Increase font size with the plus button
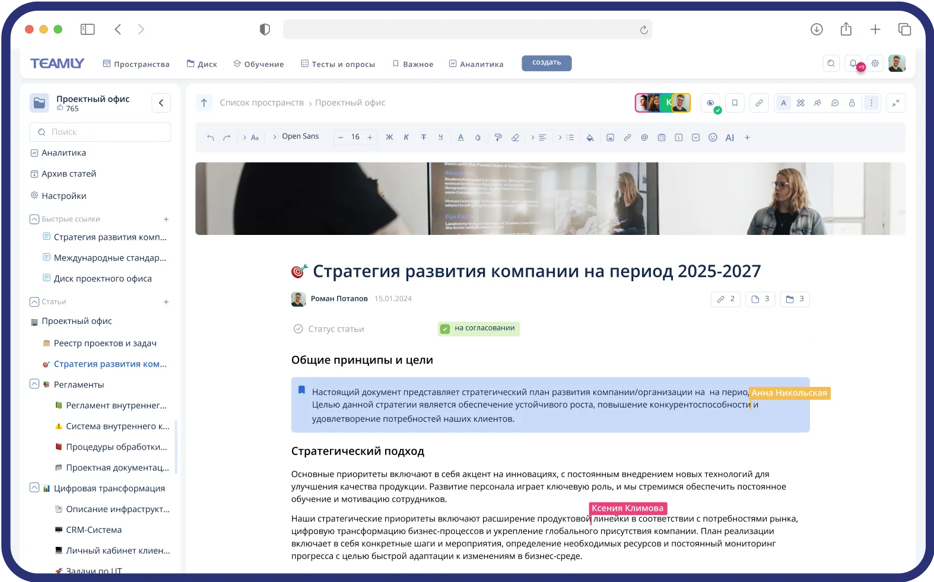934x582 pixels. [370, 138]
